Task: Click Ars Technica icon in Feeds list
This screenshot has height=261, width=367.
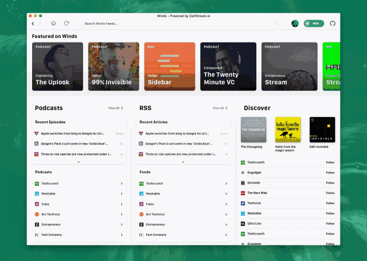Action: pyautogui.click(x=142, y=214)
